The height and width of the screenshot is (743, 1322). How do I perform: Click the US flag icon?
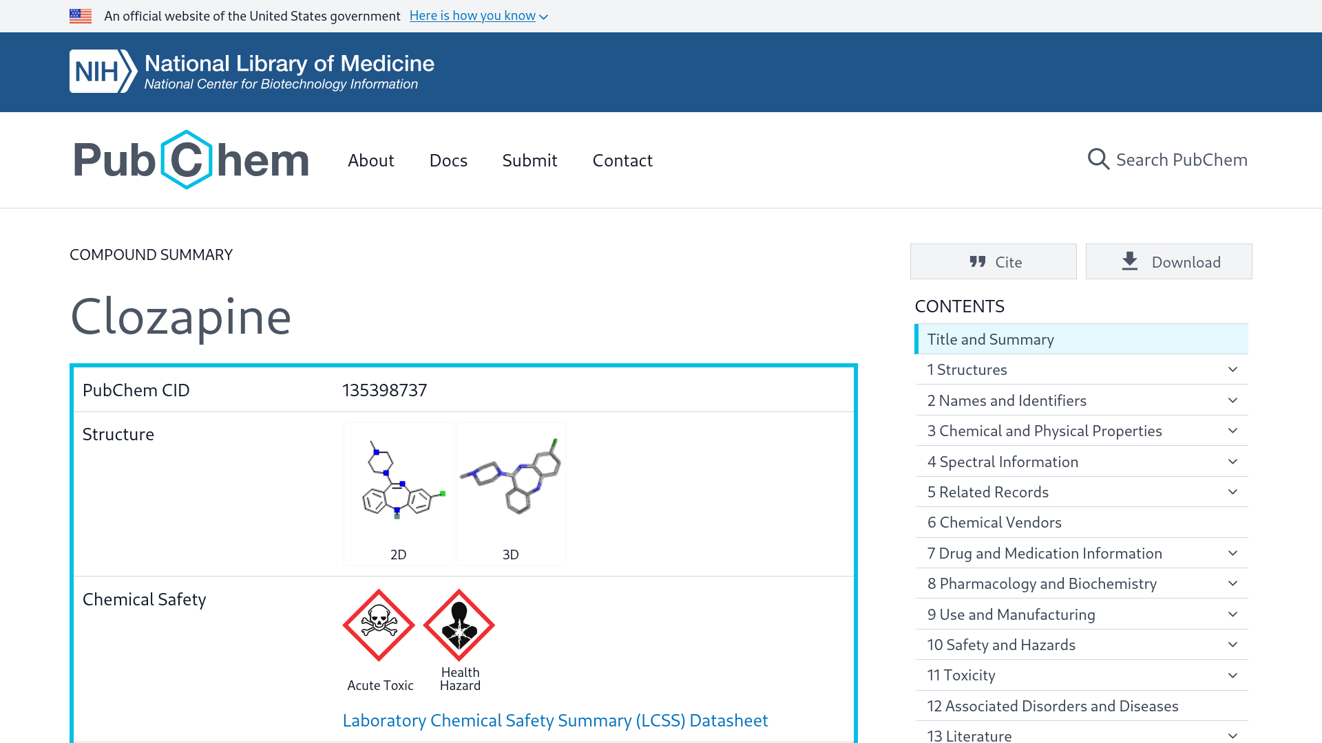point(81,16)
